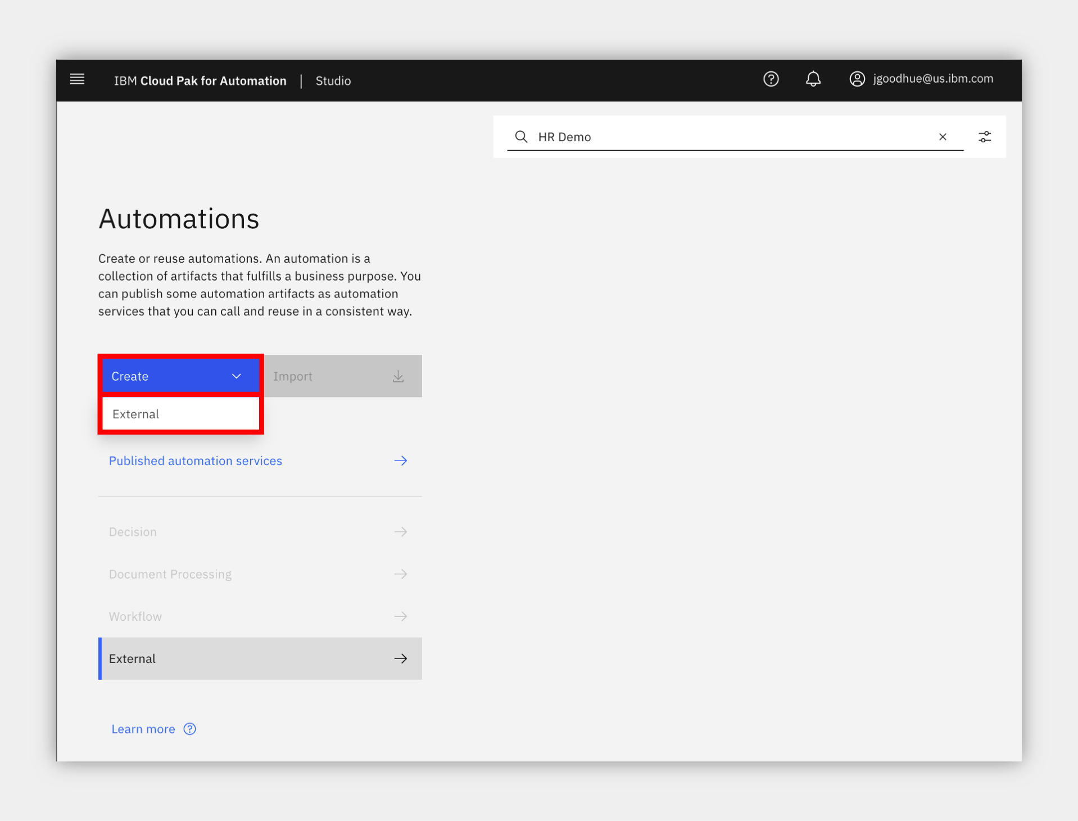Open the hamburger navigation menu
The image size is (1078, 821).
(77, 80)
